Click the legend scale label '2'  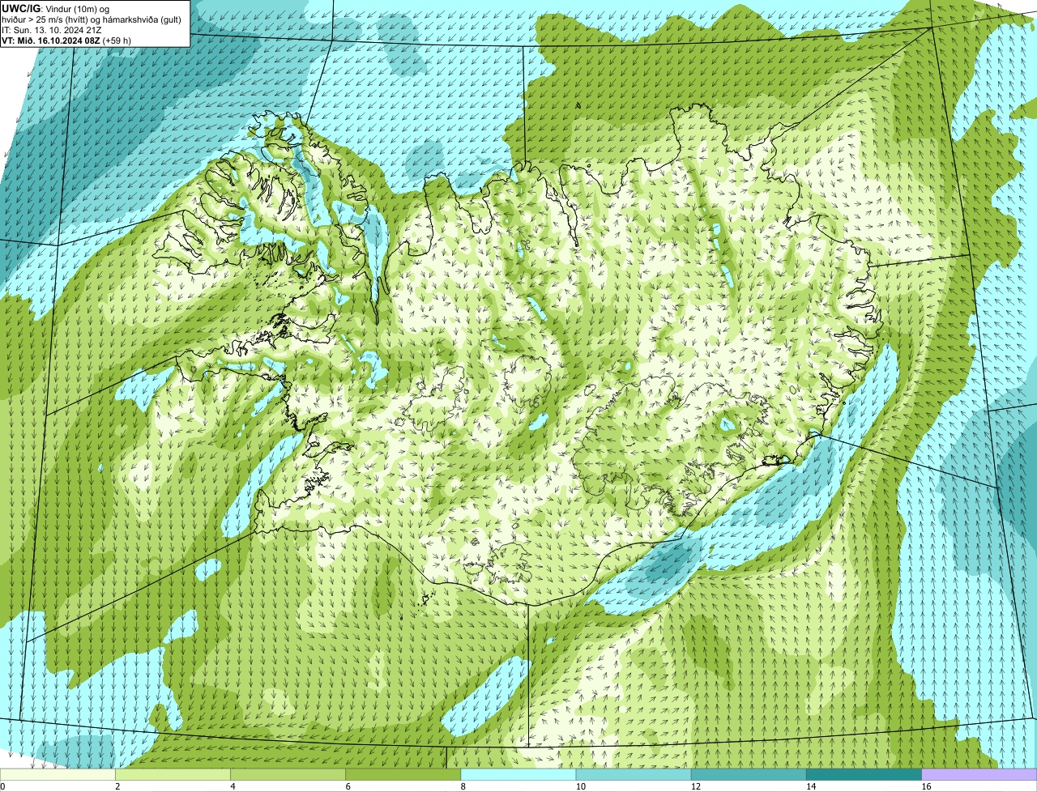click(x=117, y=786)
